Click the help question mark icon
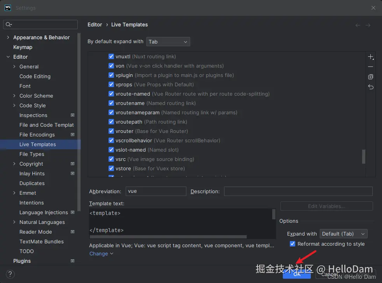Screen dimensions: 382x283 10,274
